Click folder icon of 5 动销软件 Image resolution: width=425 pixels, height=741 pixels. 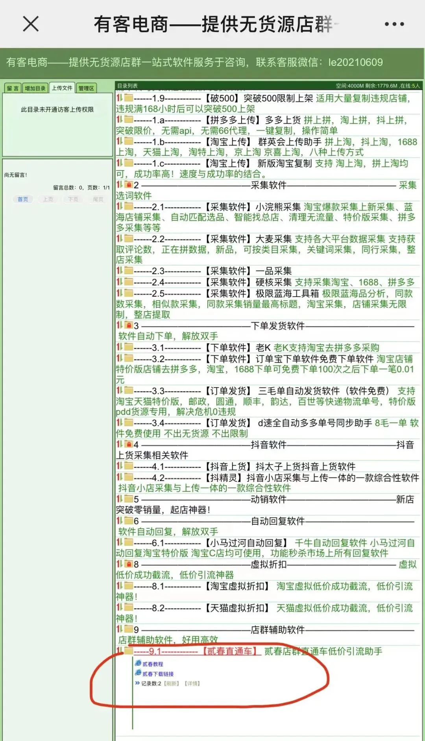point(129,498)
